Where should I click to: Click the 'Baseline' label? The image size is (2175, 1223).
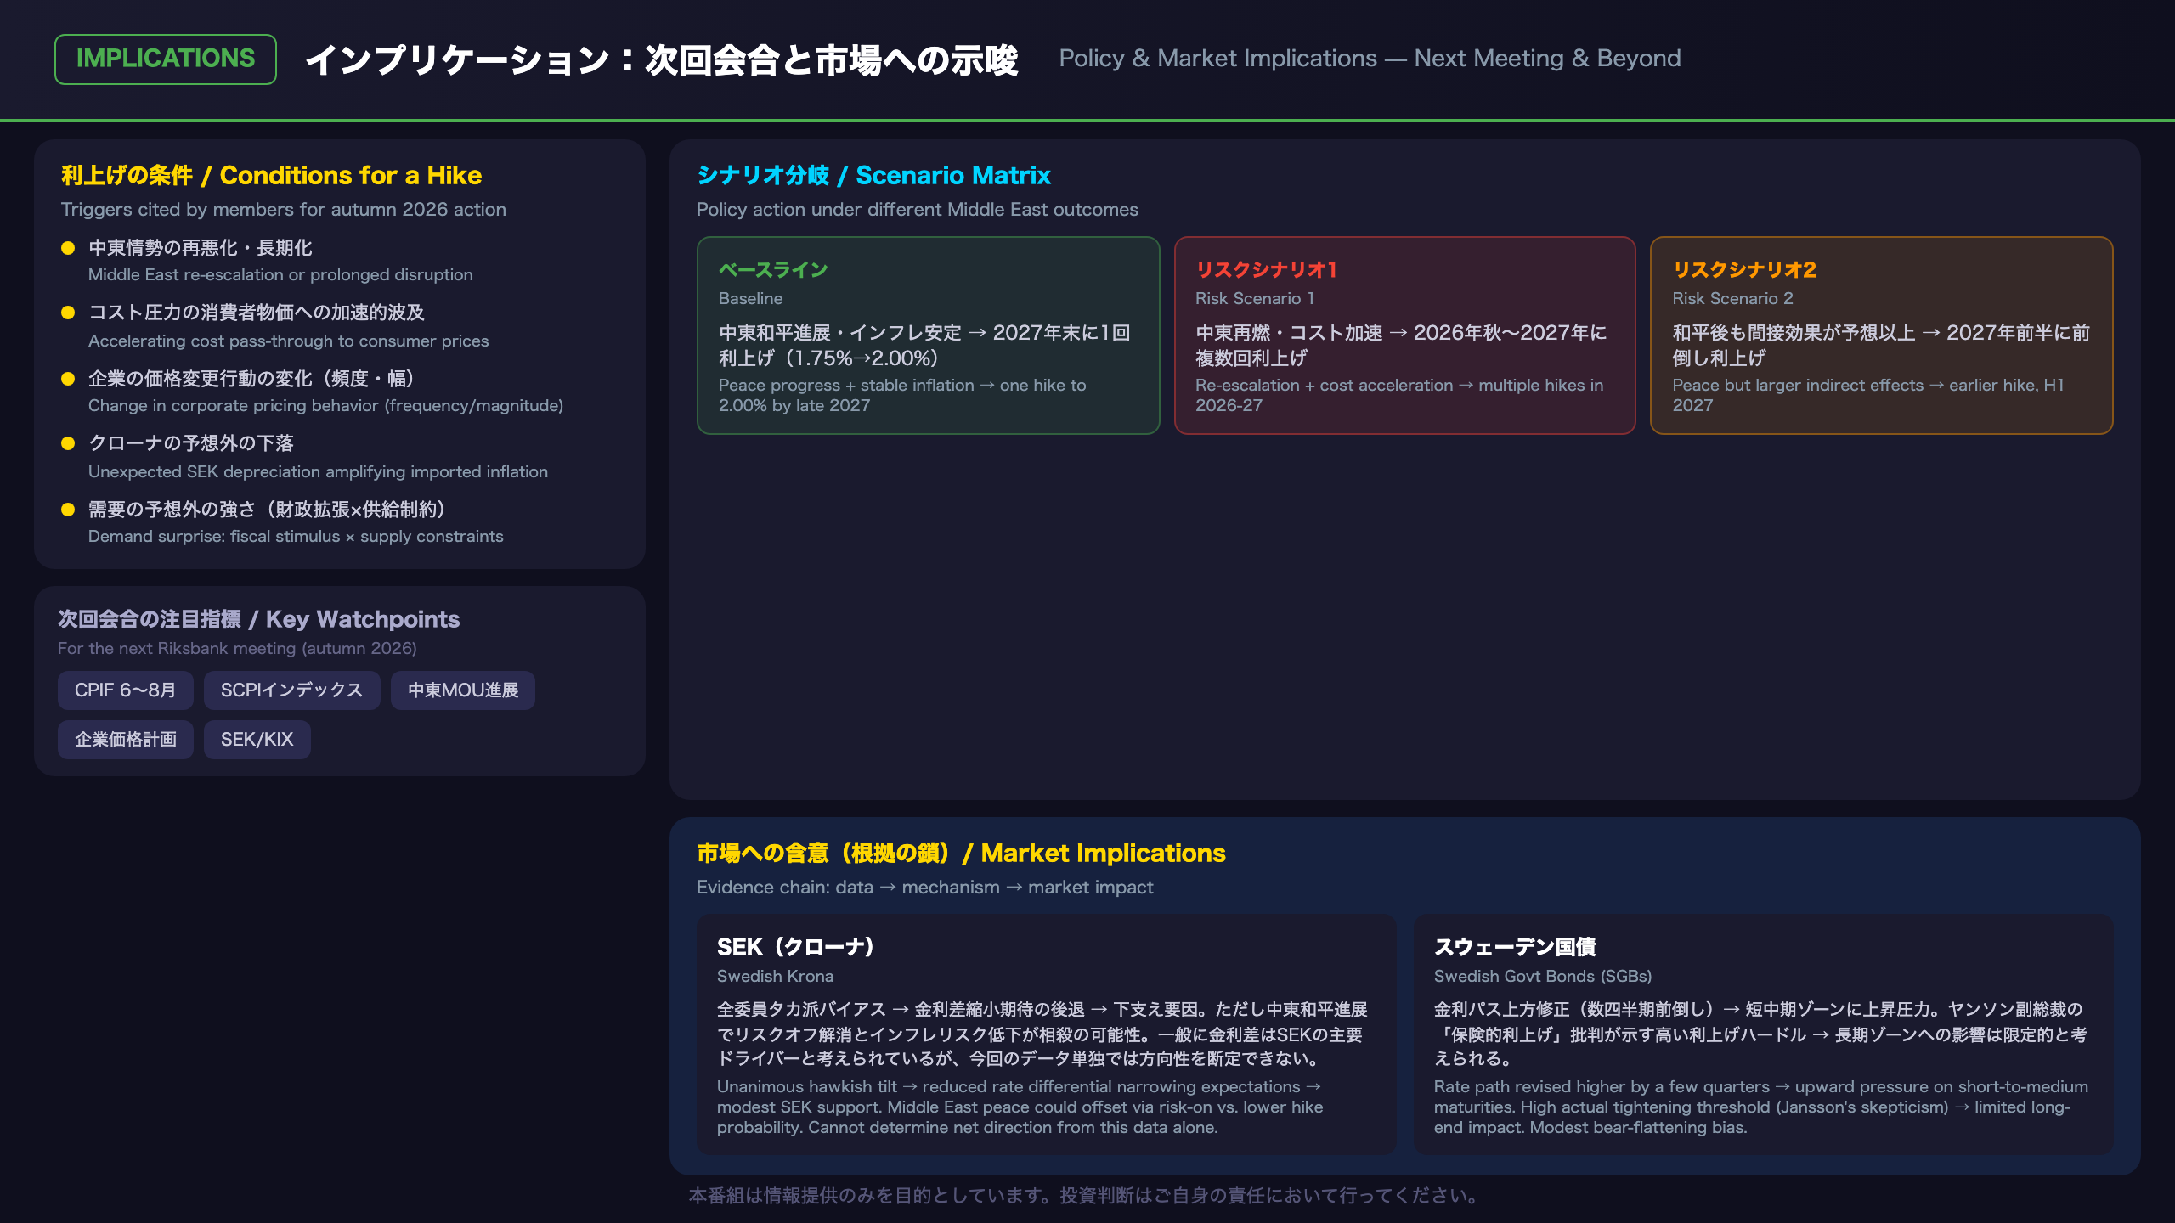pyautogui.click(x=750, y=299)
